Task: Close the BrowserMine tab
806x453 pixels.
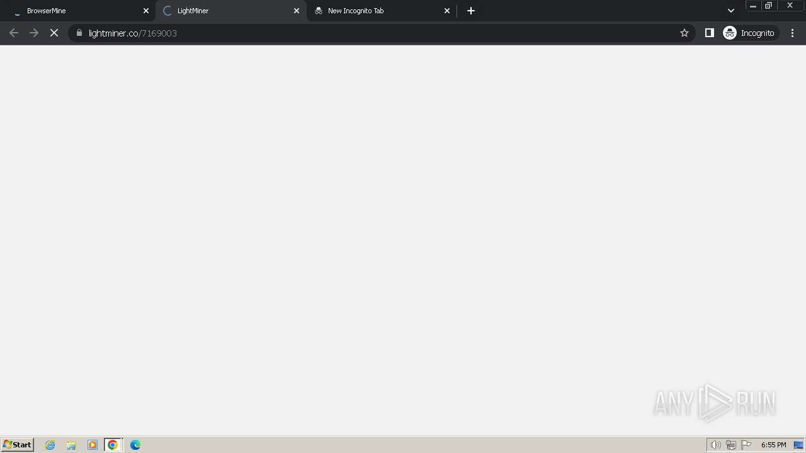Action: click(x=146, y=11)
